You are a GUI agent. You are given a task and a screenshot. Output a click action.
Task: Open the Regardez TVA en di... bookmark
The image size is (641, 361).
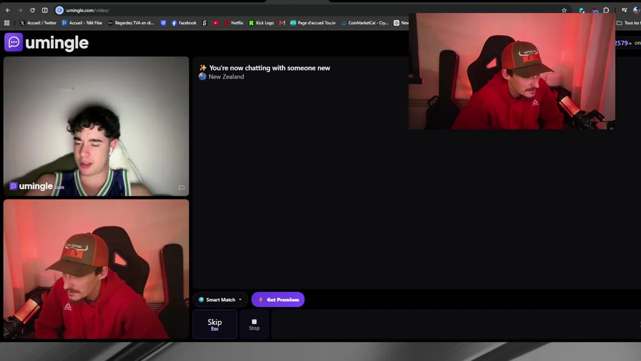click(131, 23)
